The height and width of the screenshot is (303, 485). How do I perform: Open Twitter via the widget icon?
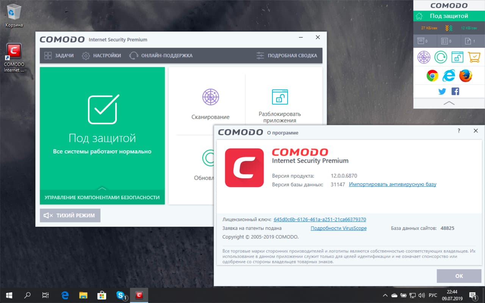tap(442, 91)
